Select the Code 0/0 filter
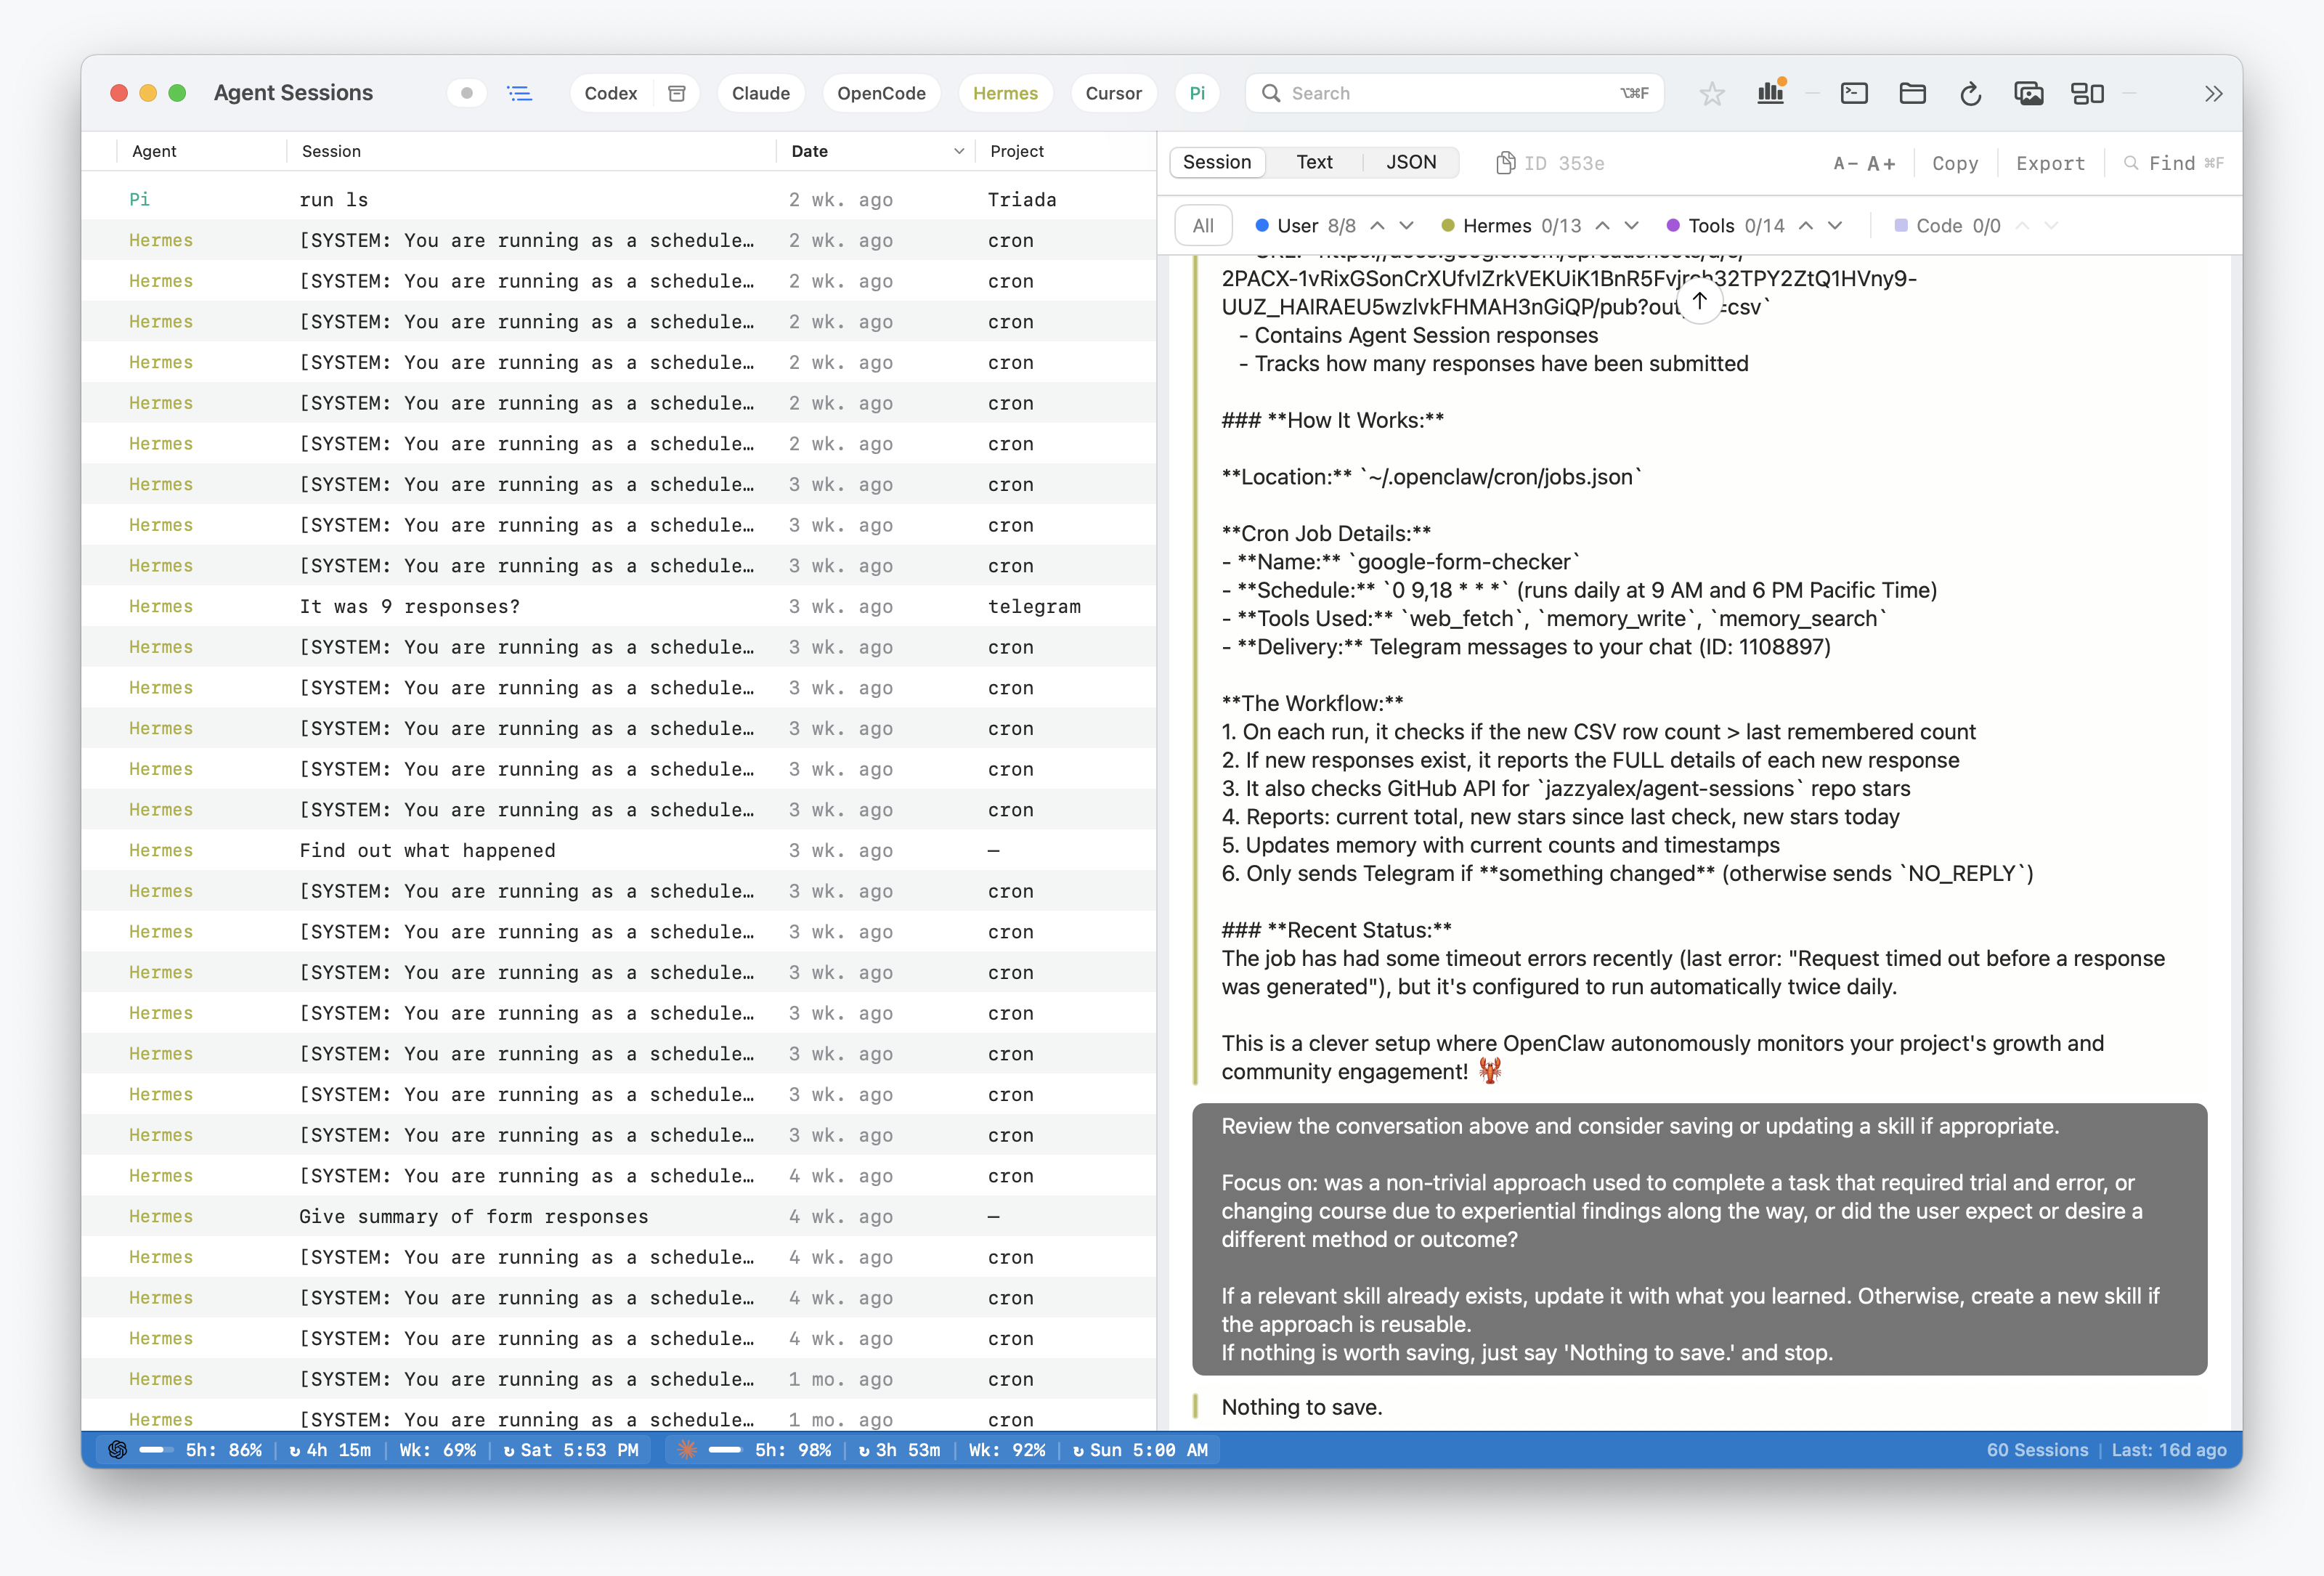 [x=1947, y=226]
